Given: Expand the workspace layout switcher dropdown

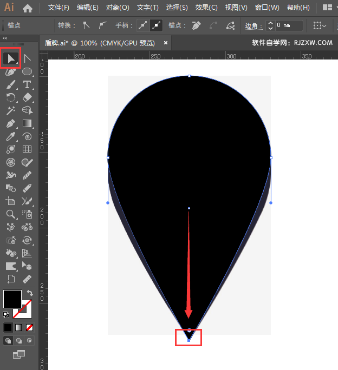Looking at the screenshot, I should click(x=327, y=8).
